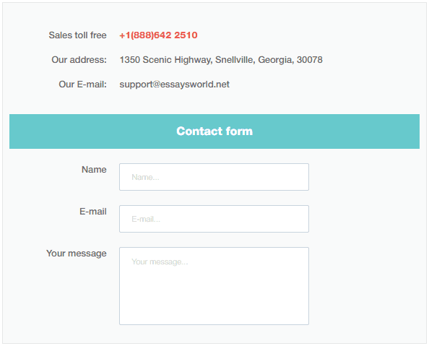This screenshot has width=429, height=346.
Task: Click 'Georgia' in the address line
Action: tap(276, 60)
